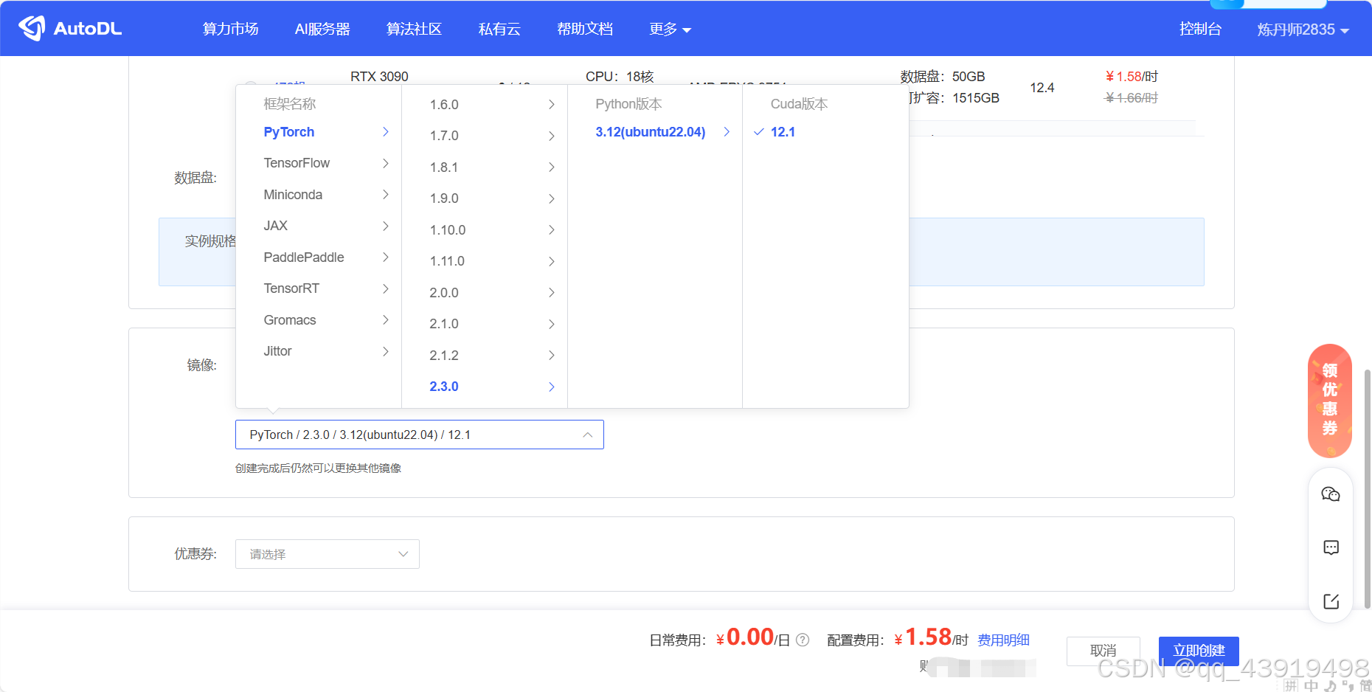Screen dimensions: 1372x692
Task: Open the chat message icon
Action: [1331, 547]
